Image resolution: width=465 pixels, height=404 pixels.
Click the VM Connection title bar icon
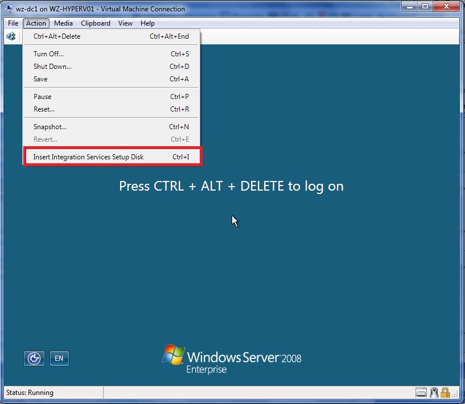click(x=9, y=9)
